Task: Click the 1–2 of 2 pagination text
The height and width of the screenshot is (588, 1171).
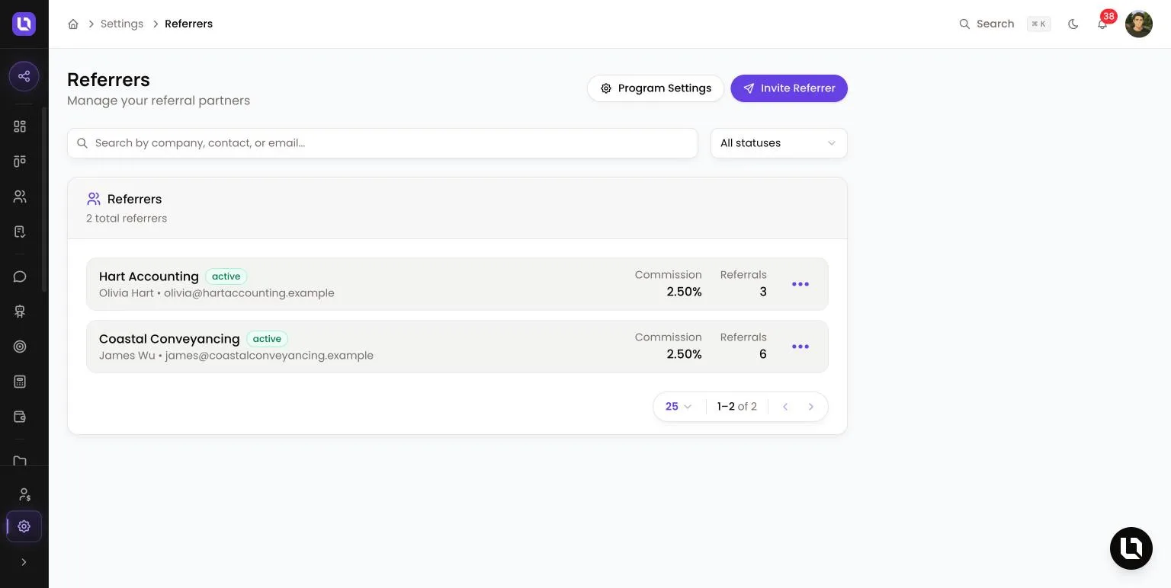Action: tap(737, 407)
